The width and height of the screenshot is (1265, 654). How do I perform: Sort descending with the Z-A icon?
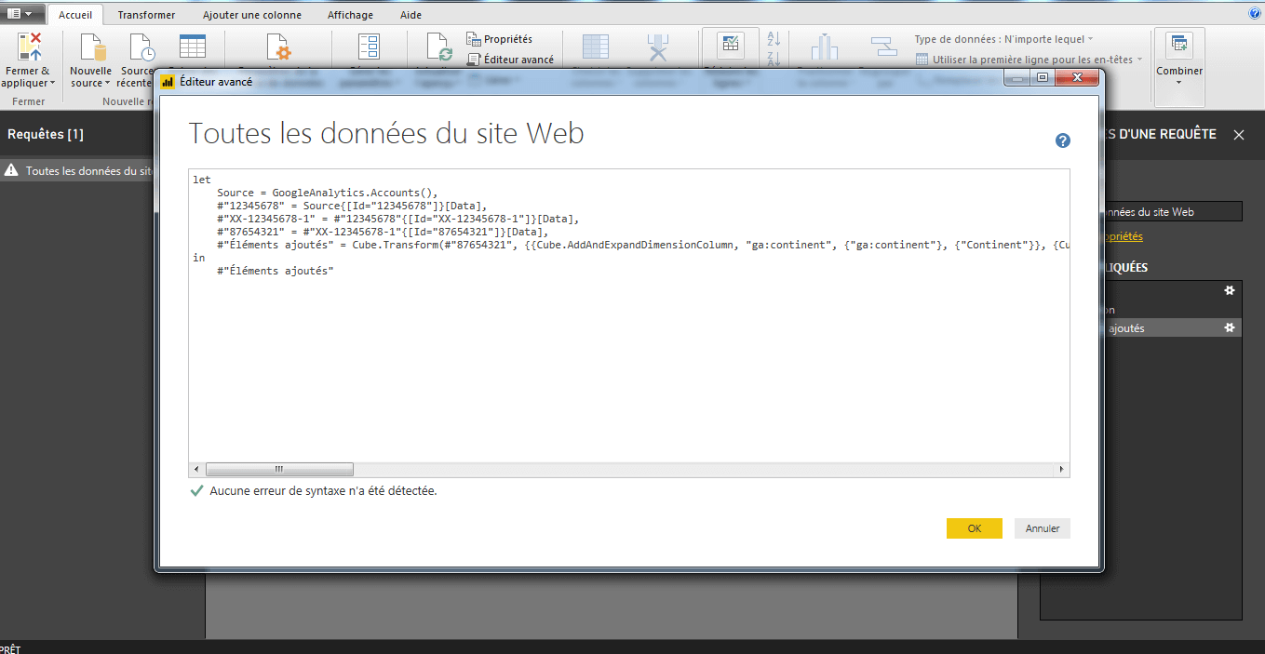pyautogui.click(x=774, y=60)
